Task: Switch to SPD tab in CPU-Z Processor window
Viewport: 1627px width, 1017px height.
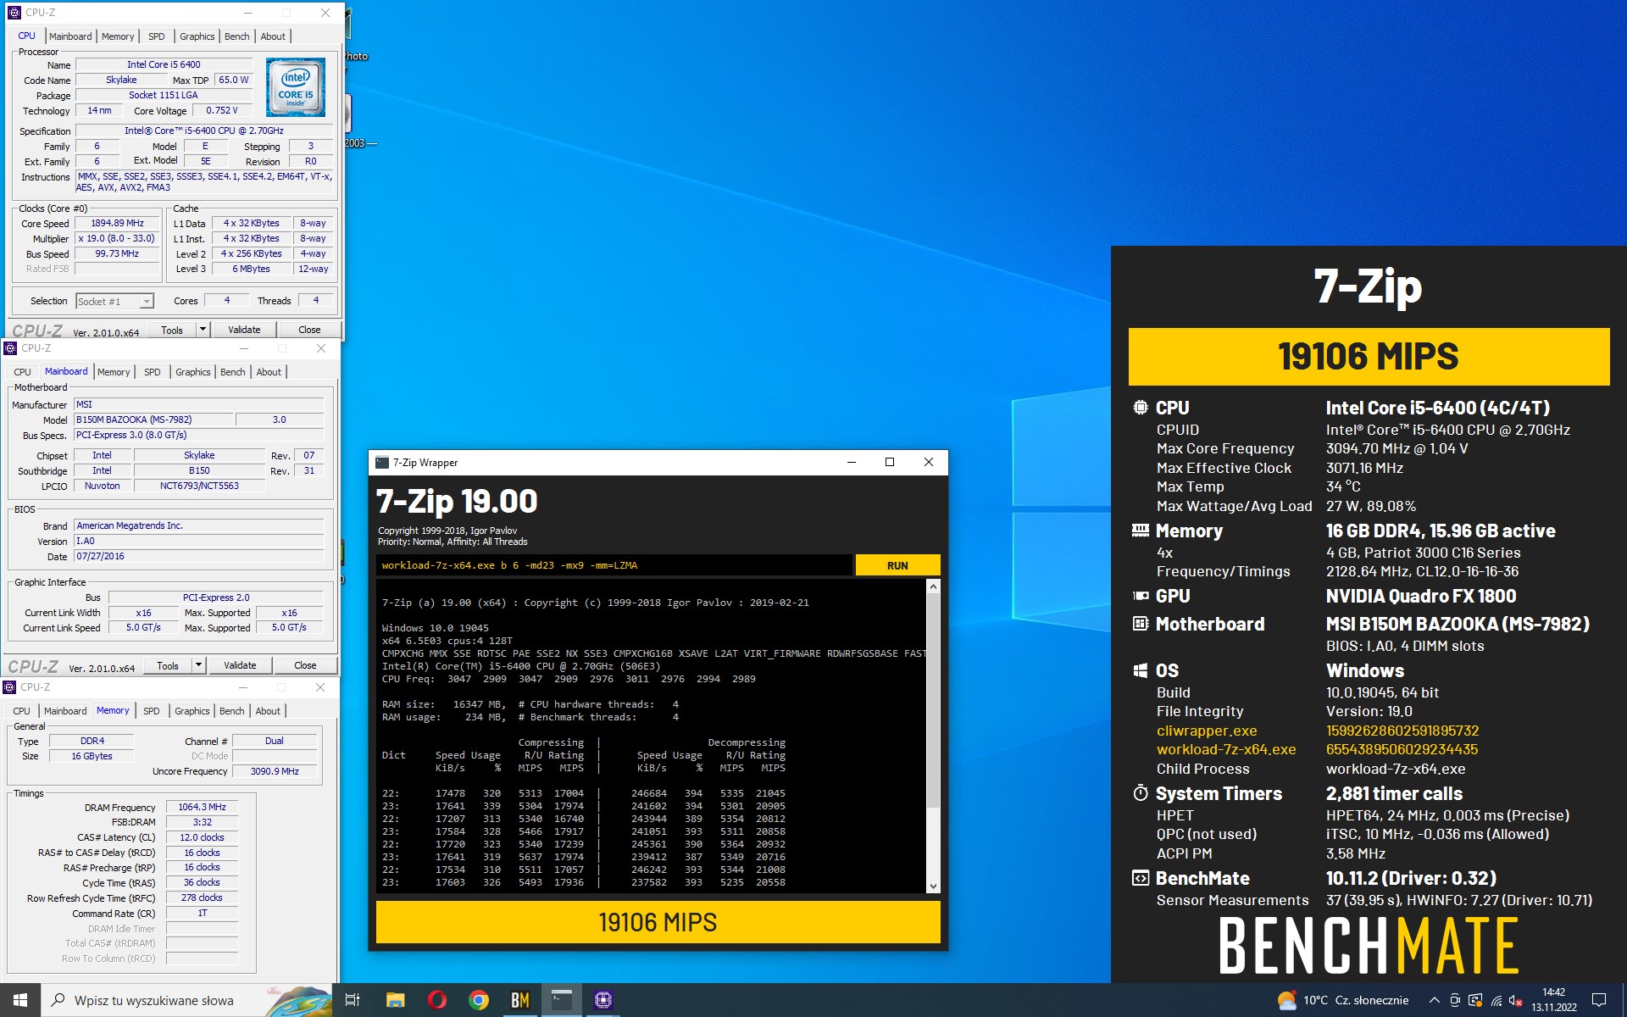Action: (156, 36)
